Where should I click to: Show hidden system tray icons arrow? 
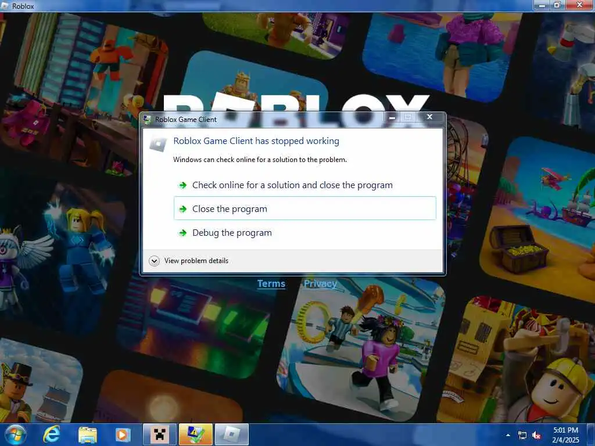(x=508, y=435)
